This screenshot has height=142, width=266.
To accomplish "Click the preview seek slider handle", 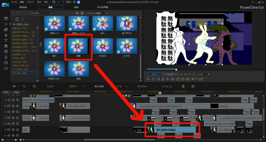I will [176, 69].
